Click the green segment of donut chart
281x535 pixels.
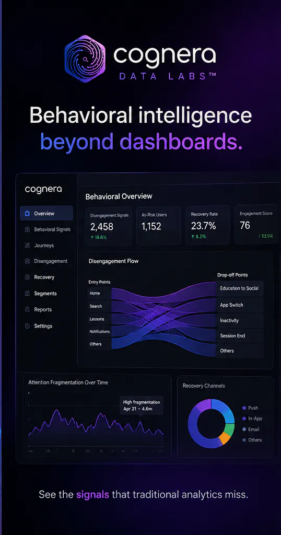pyautogui.click(x=230, y=429)
